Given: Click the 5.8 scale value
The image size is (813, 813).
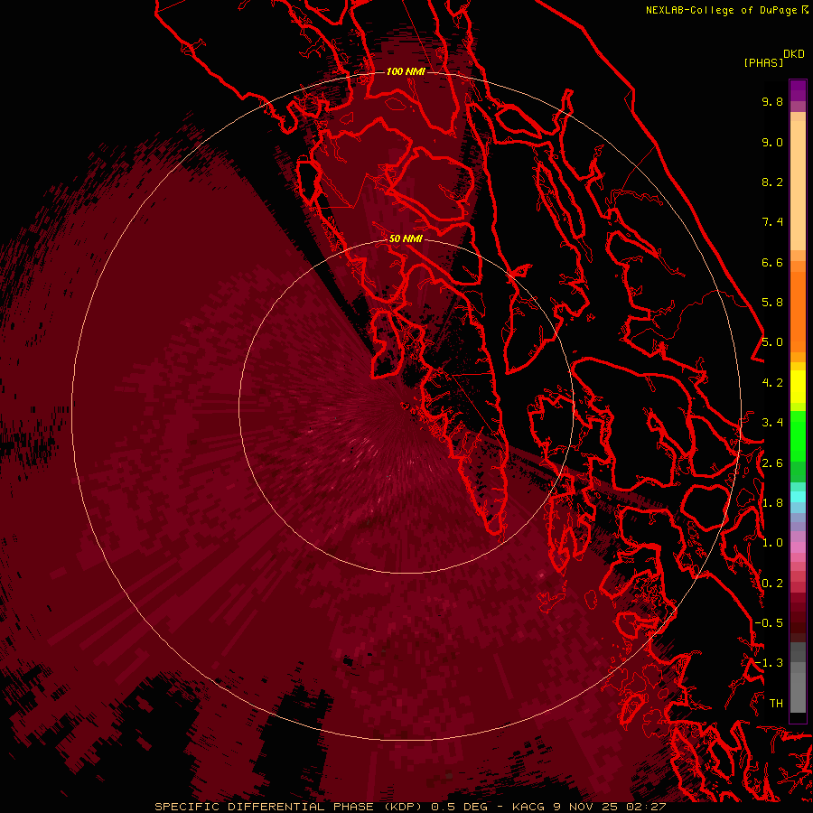Looking at the screenshot, I should [772, 303].
